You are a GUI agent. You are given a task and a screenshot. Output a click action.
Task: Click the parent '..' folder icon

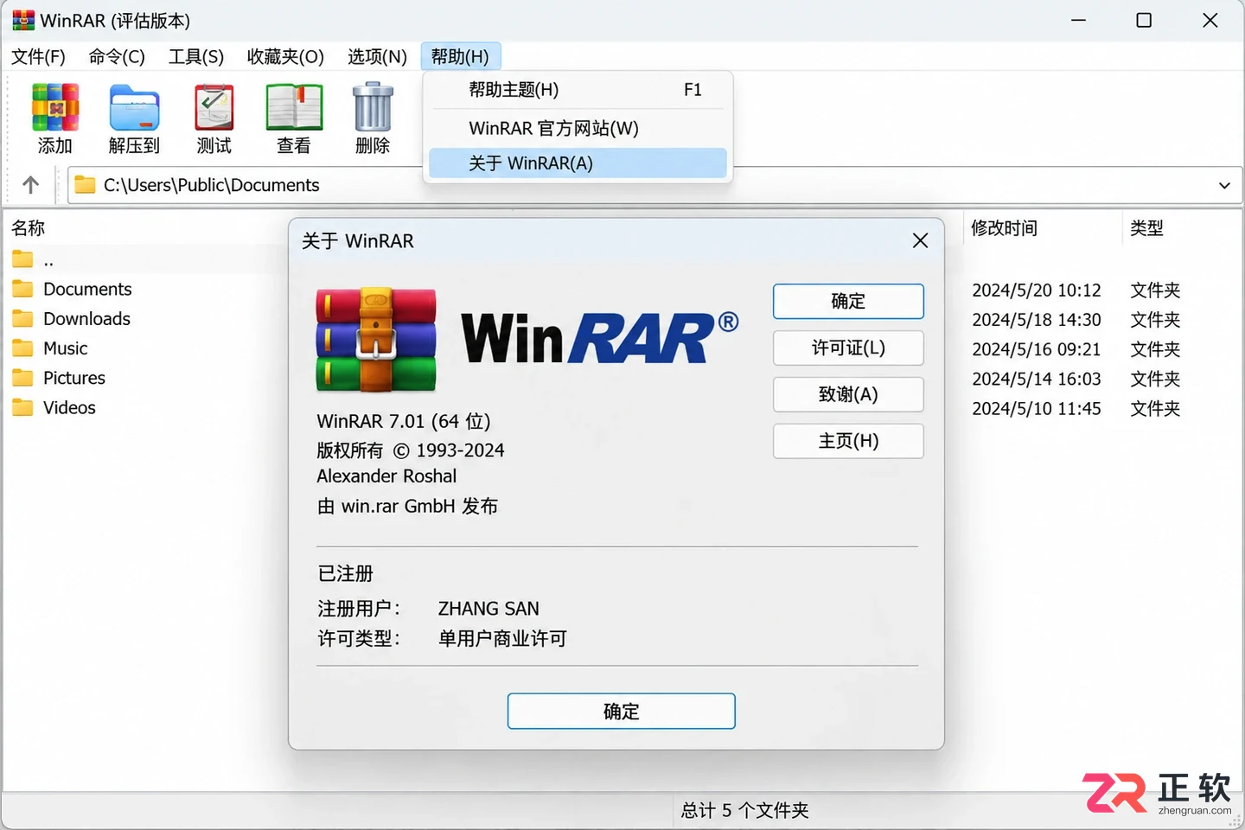coord(22,259)
